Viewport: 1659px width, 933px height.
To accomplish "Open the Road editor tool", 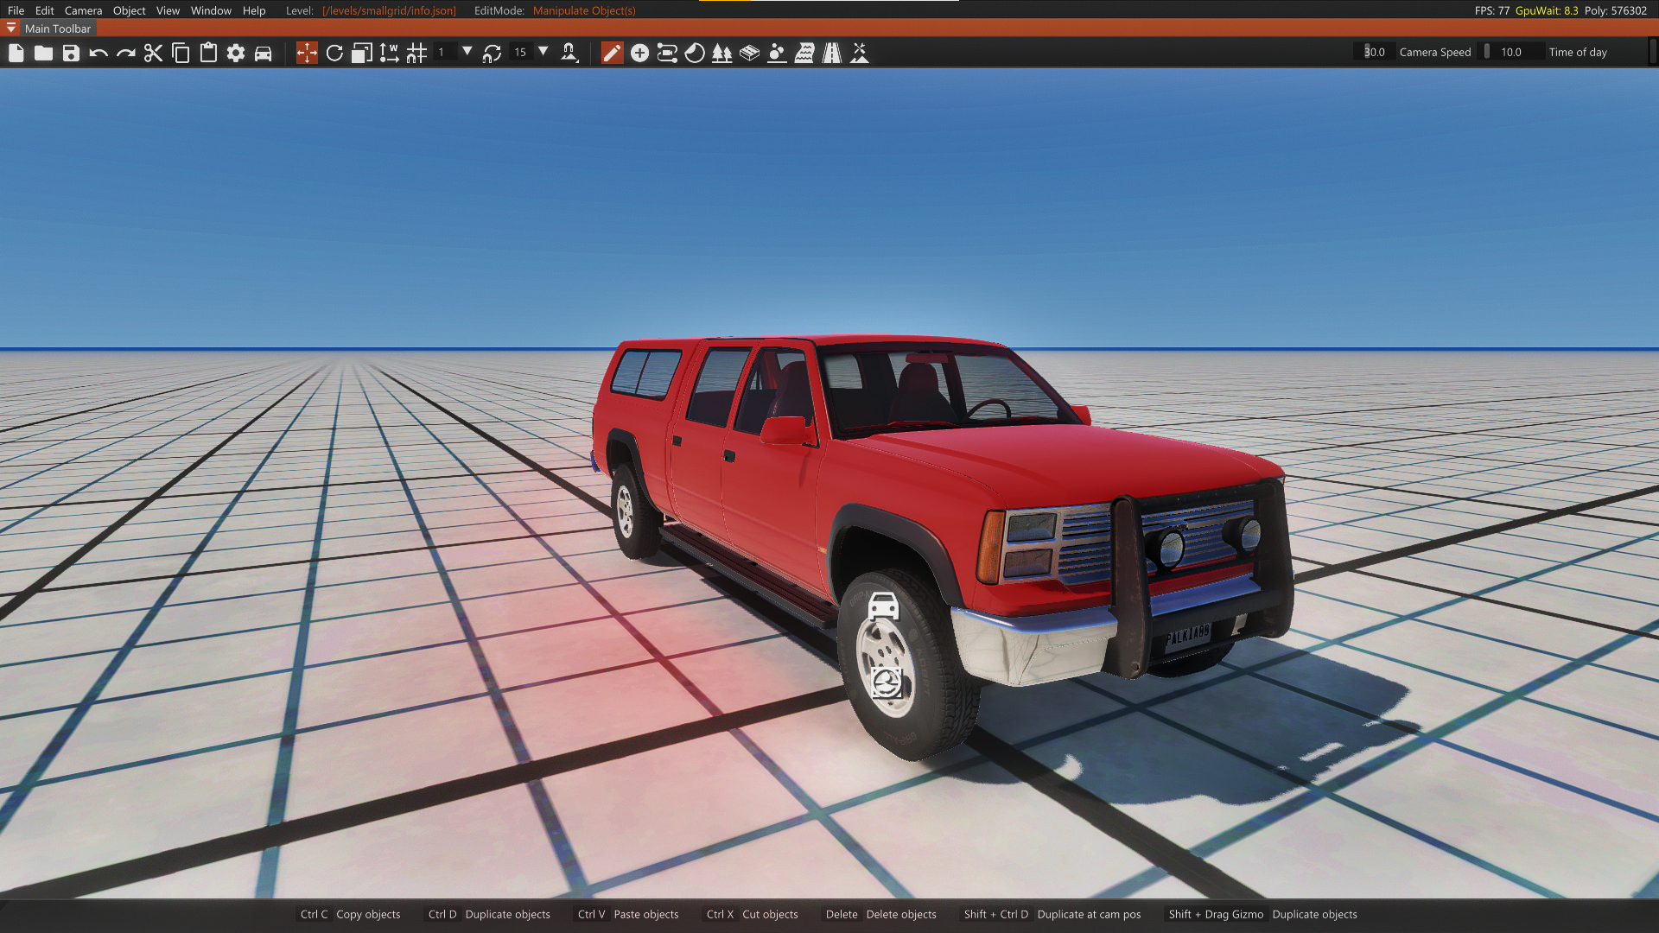I will tap(832, 54).
